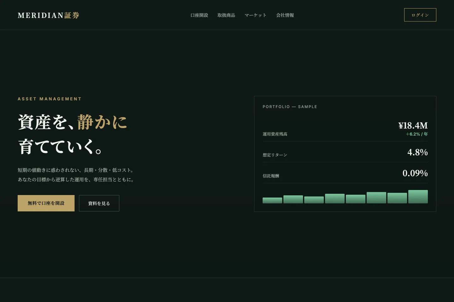
Task: Go to the マーケット navigation link
Action: pyautogui.click(x=256, y=15)
